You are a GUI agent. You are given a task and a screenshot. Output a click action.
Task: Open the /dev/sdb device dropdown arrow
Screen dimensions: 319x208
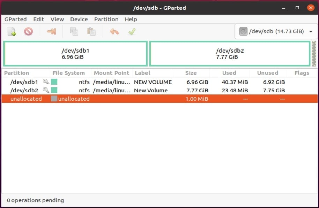click(x=311, y=31)
